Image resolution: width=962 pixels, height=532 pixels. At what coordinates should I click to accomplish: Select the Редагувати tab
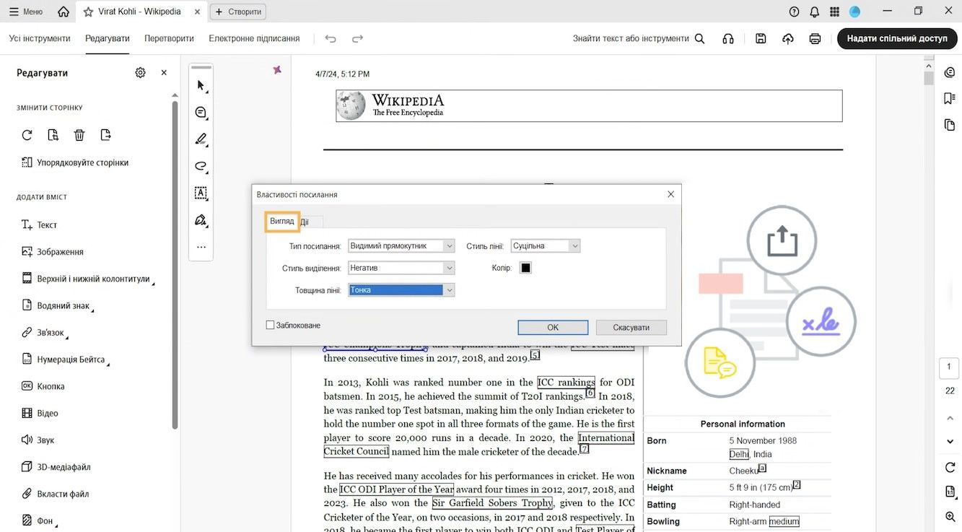point(108,38)
